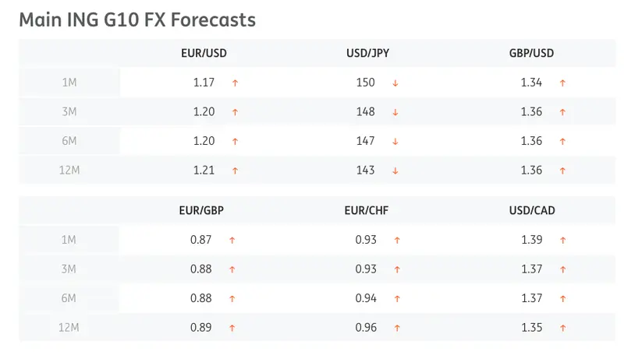Click the up arrow beside EUR/USD 1M forecast 1.17
Viewport: 624px width, 362px height.
(235, 83)
